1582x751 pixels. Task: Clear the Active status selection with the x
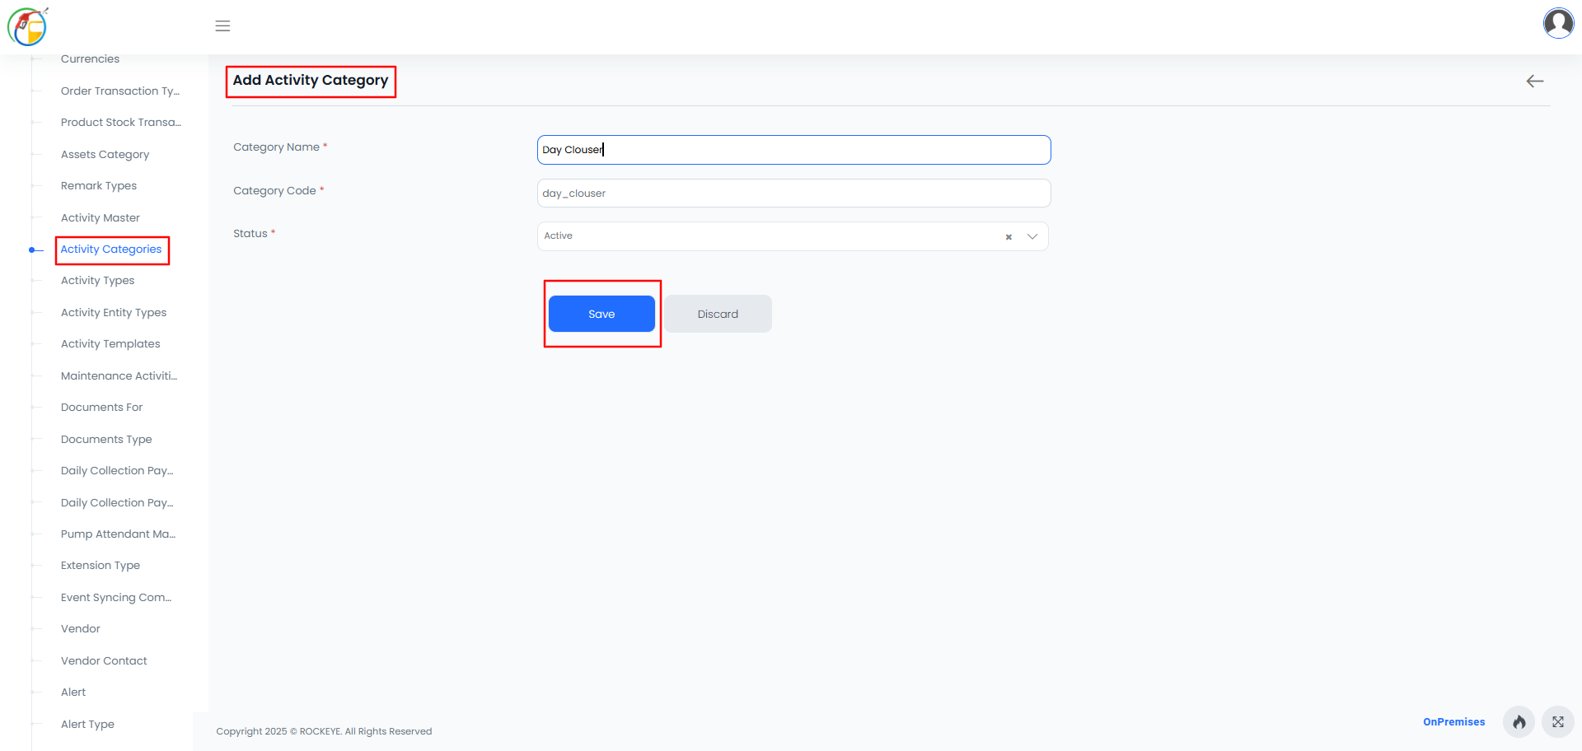[x=1009, y=237]
